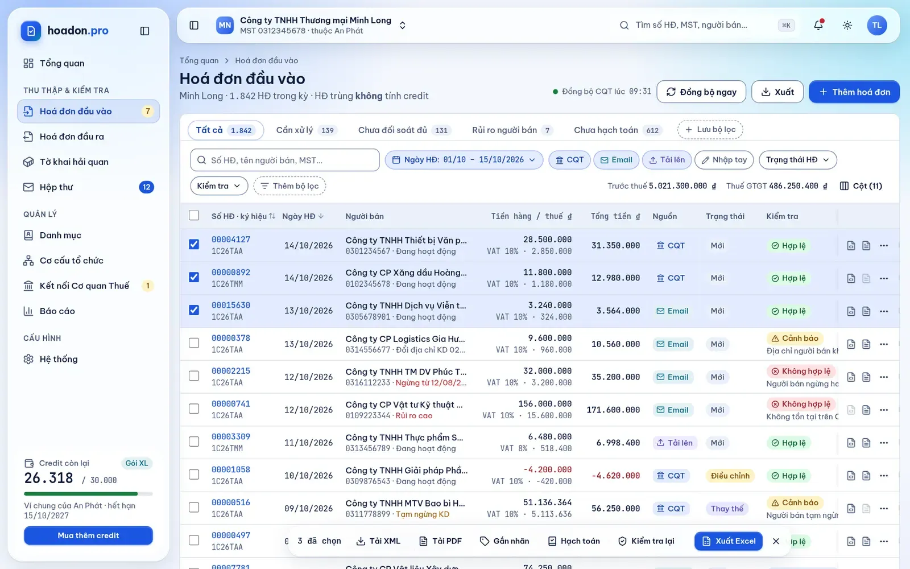Open TL user avatar menu

pos(877,25)
